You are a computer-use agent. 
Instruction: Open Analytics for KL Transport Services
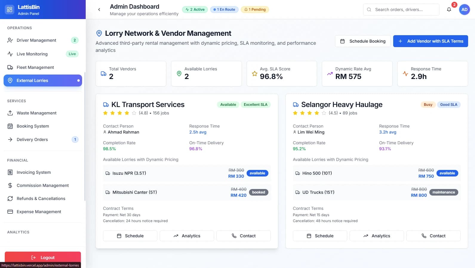click(x=187, y=236)
